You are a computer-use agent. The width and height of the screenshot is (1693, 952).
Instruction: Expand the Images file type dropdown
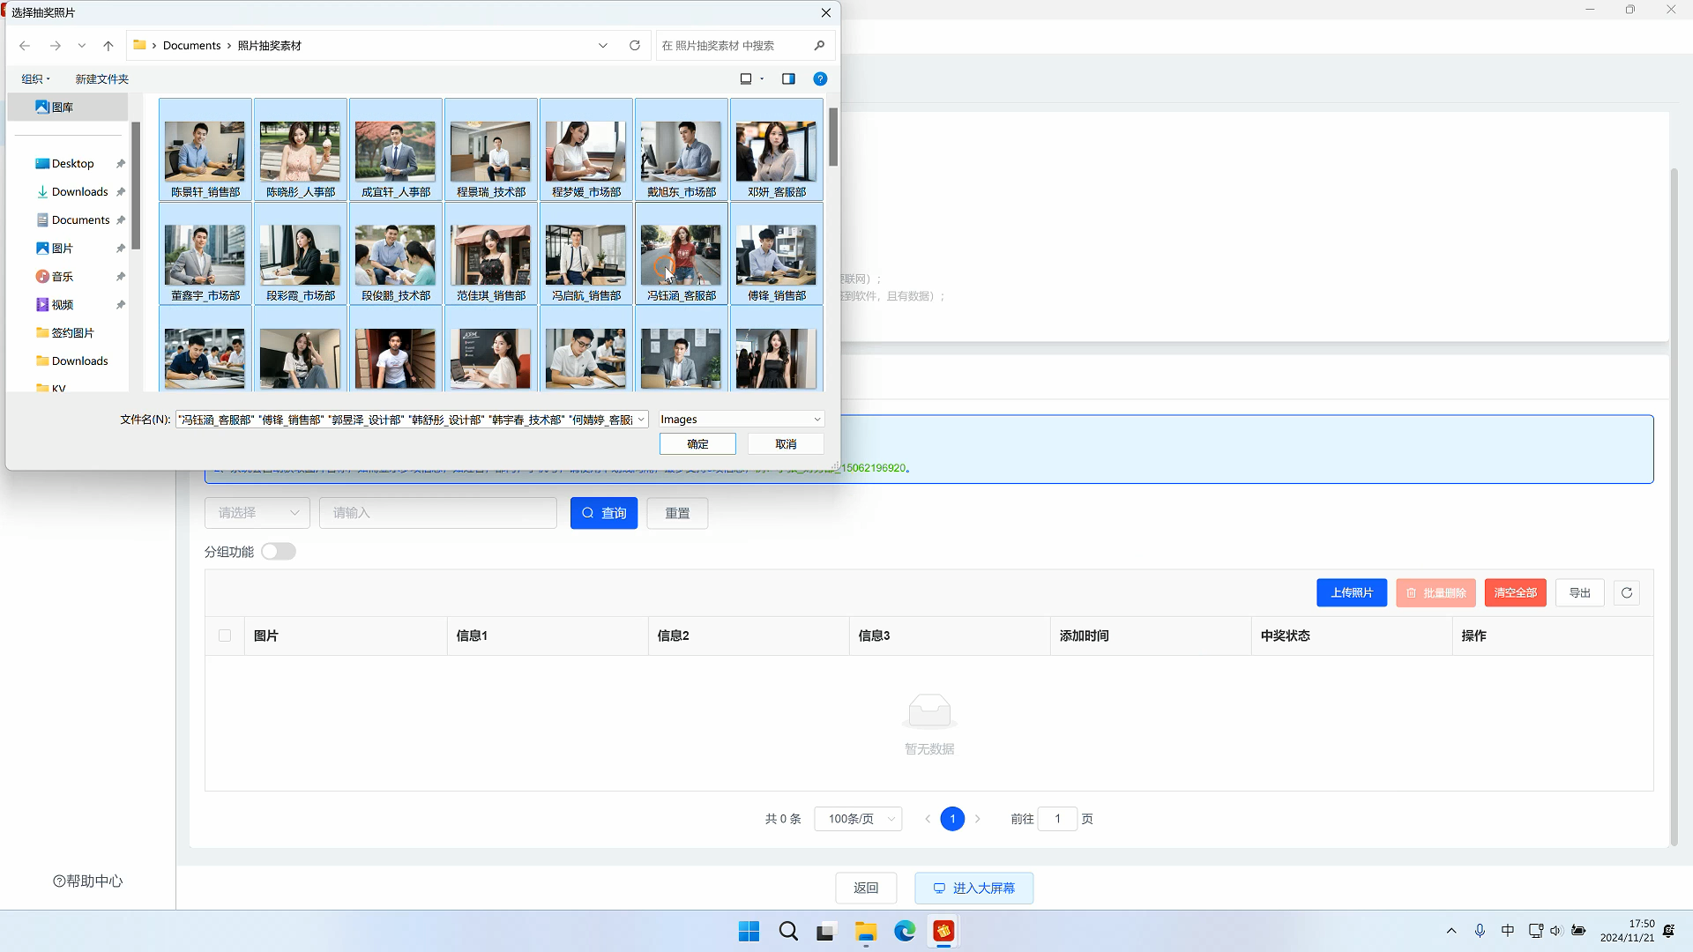[741, 420]
